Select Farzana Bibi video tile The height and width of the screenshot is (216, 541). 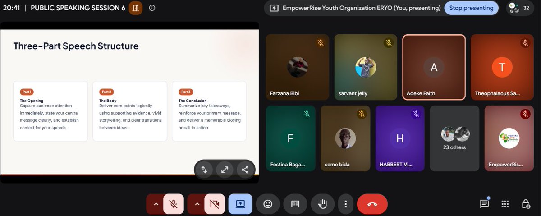(x=298, y=67)
